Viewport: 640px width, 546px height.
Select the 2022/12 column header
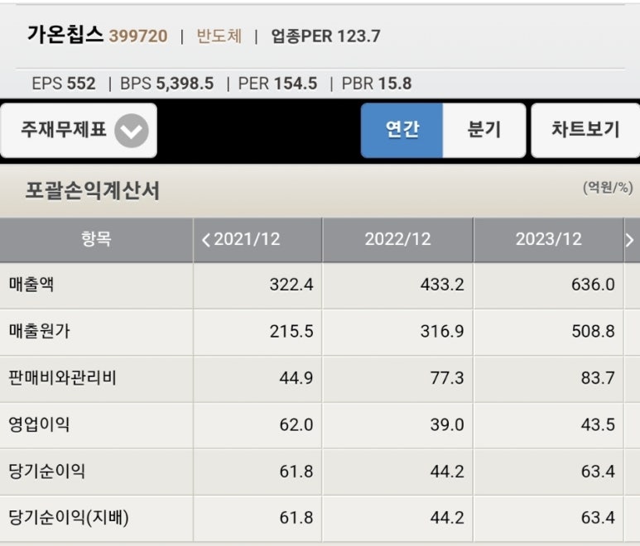tap(397, 239)
